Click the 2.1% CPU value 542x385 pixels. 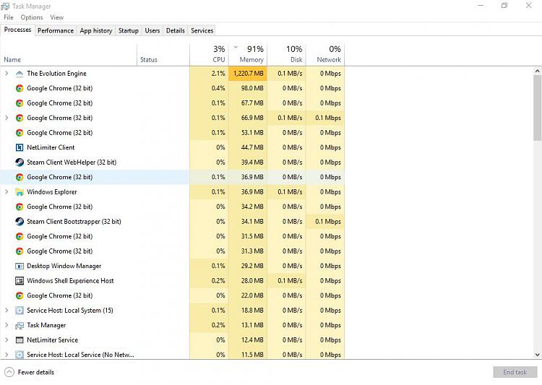218,73
